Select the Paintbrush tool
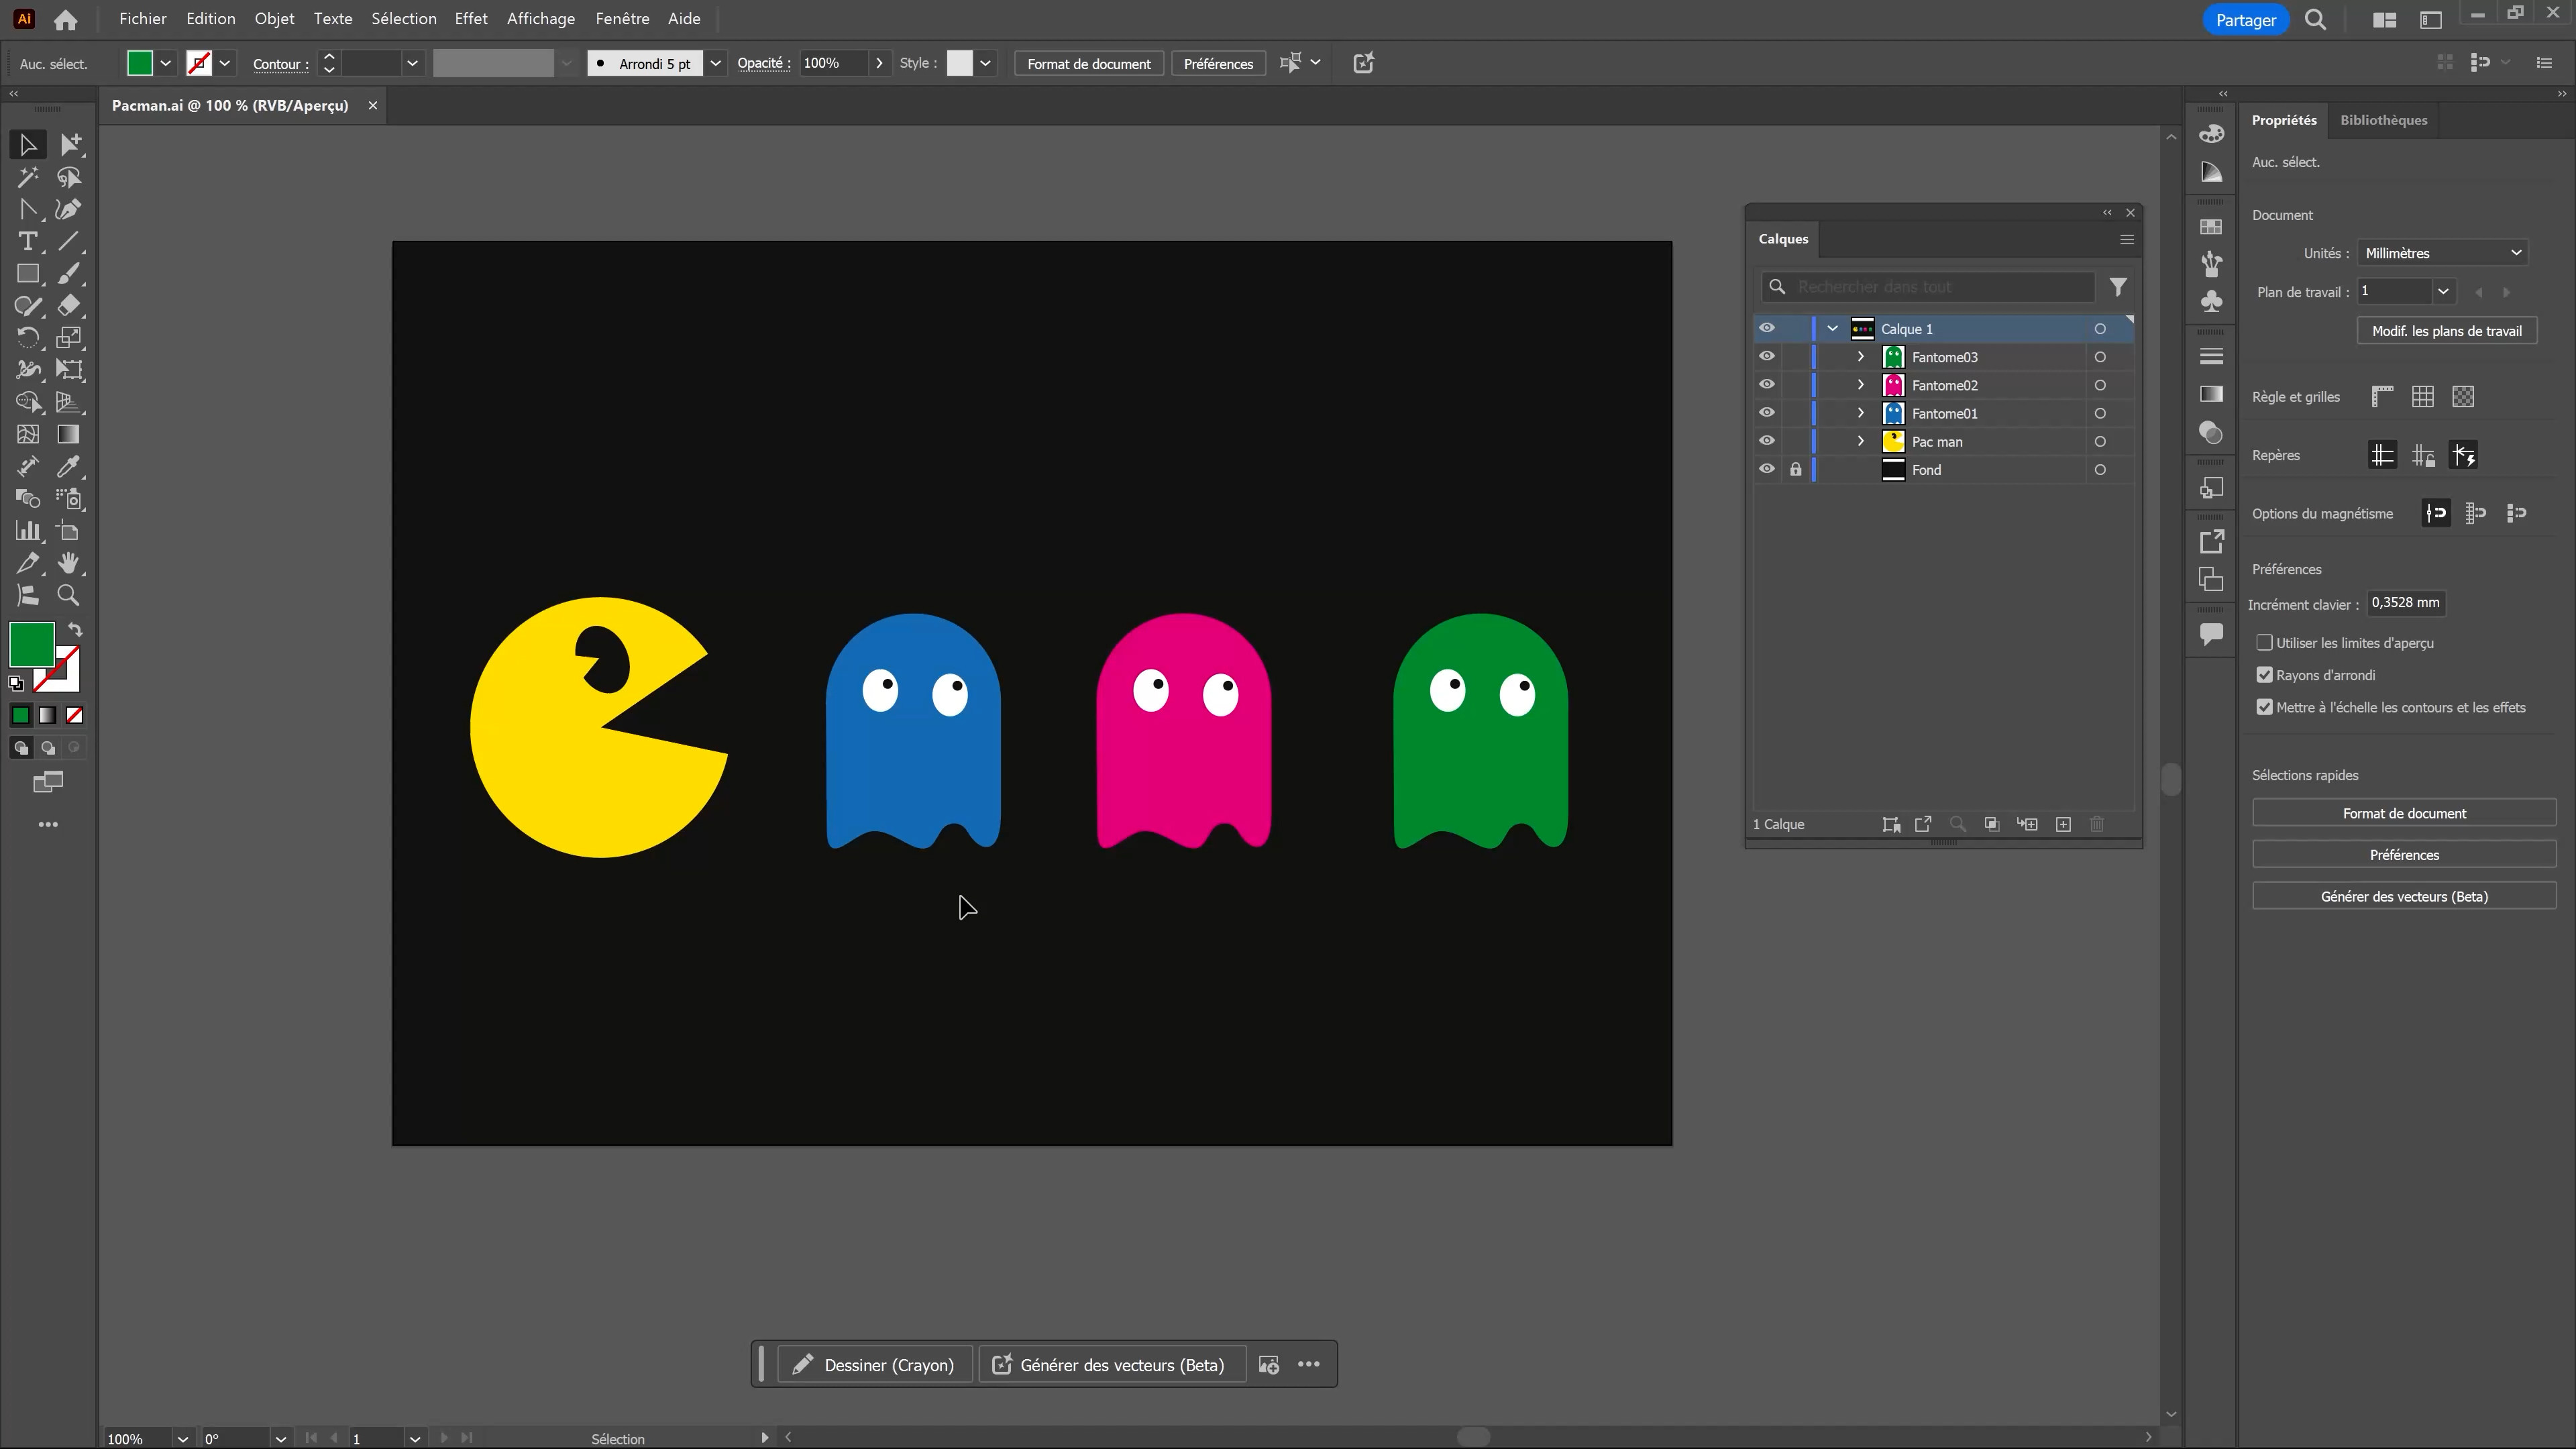This screenshot has height=1449, width=2576. 69,273
